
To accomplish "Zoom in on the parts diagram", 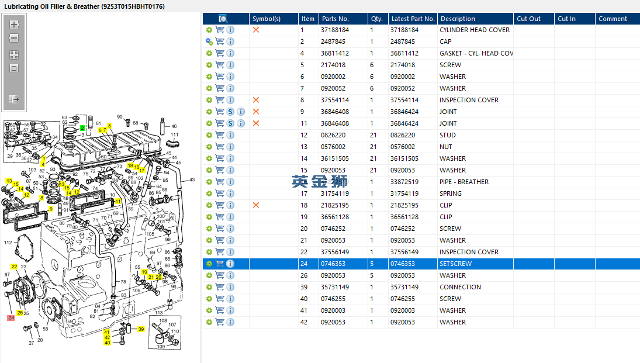I will click(14, 25).
